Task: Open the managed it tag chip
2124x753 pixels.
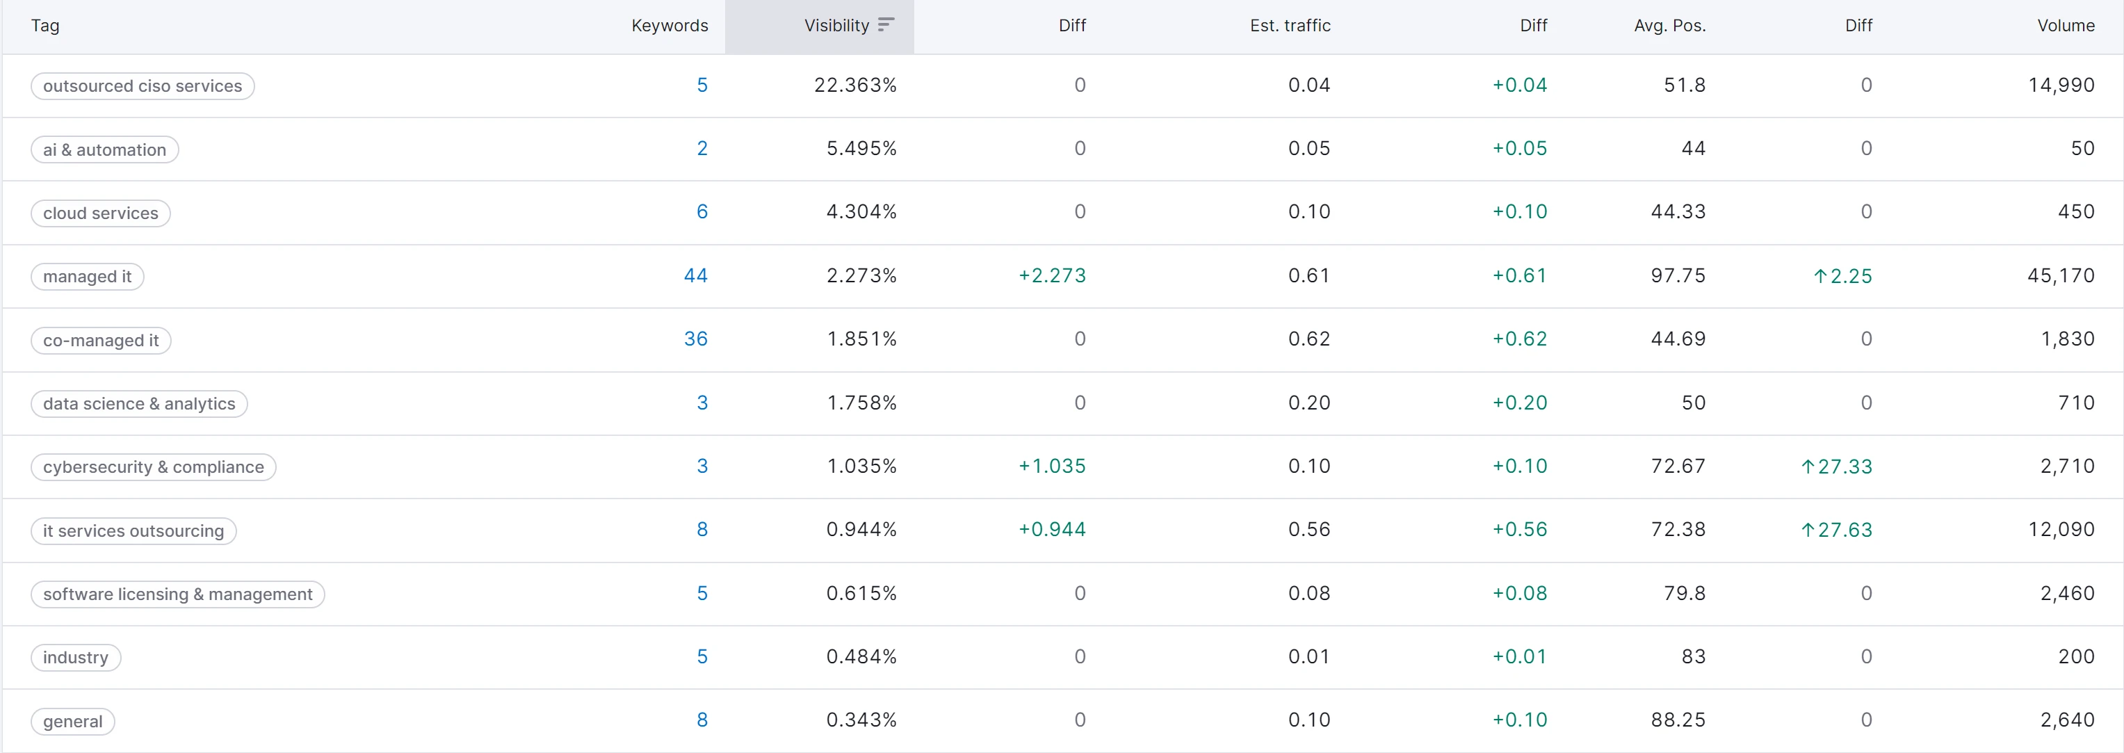Action: (x=88, y=276)
